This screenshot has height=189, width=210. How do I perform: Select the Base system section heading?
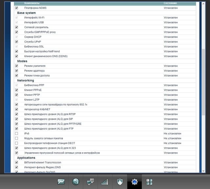[26, 13]
